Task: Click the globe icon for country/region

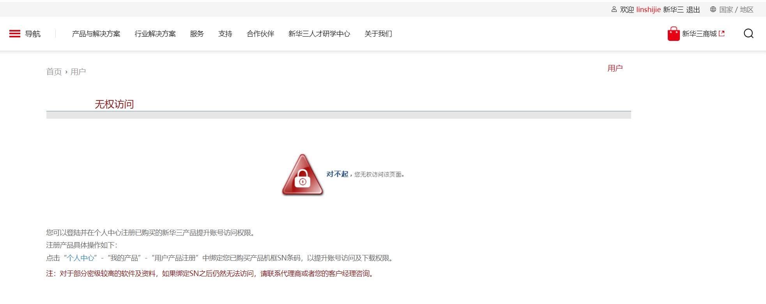Action: [713, 9]
